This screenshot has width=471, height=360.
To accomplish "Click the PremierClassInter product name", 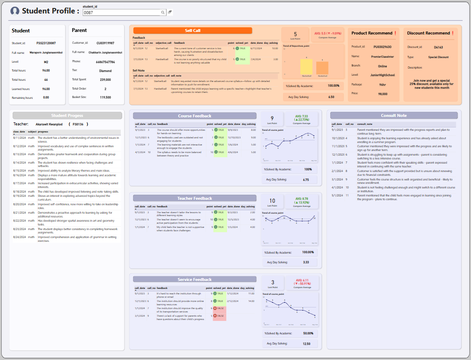I will (x=383, y=57).
